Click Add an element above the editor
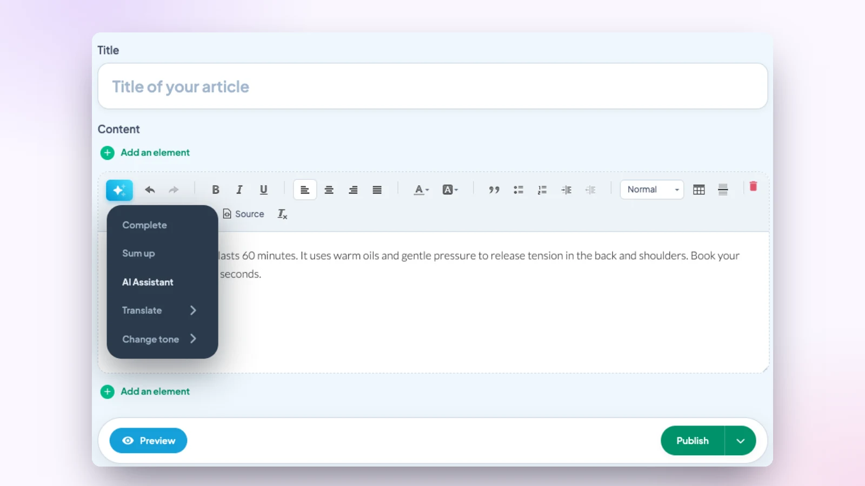Viewport: 865px width, 486px height. [145, 153]
